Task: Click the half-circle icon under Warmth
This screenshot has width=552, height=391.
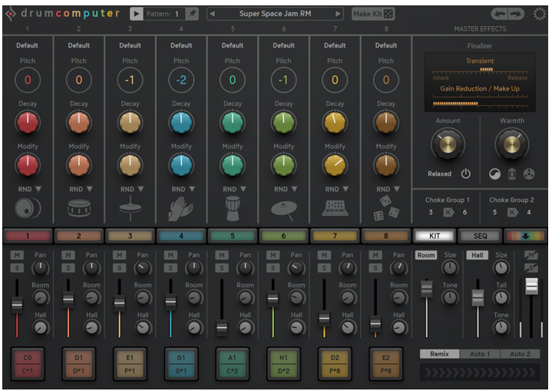Action: pyautogui.click(x=494, y=174)
